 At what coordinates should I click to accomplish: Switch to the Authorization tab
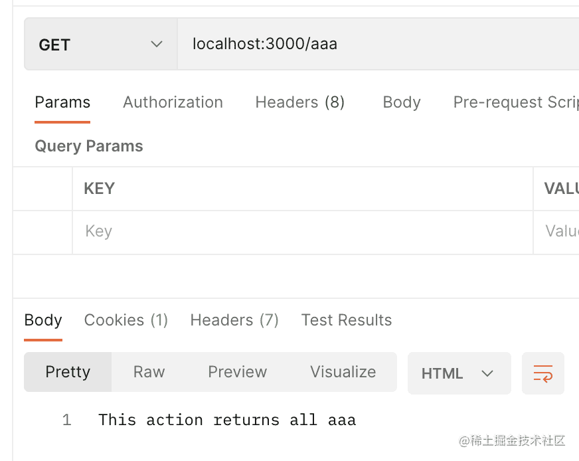(173, 102)
